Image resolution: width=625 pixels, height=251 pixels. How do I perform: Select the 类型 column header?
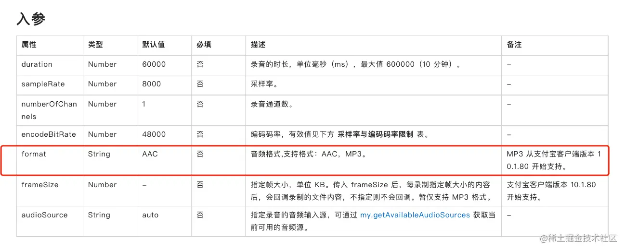[x=95, y=45]
